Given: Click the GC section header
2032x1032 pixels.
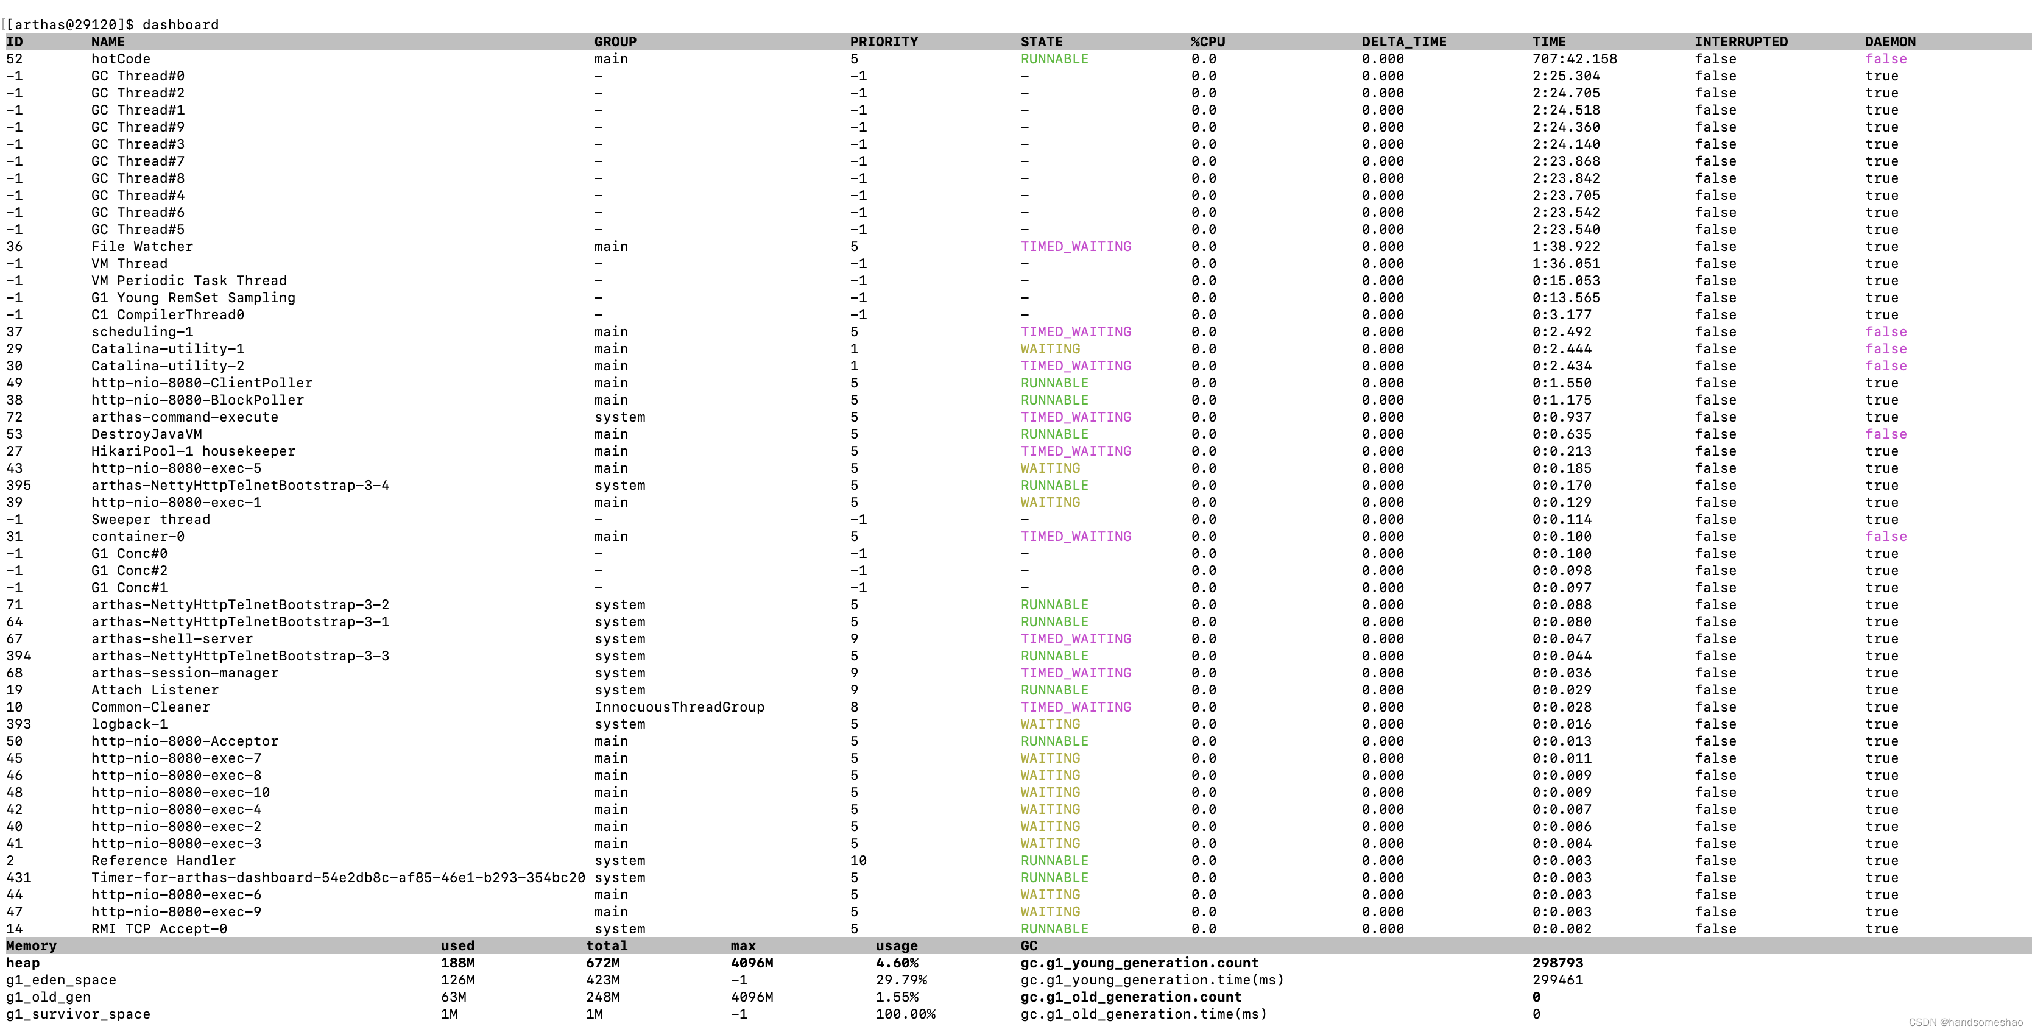Looking at the screenshot, I should pos(1029,946).
